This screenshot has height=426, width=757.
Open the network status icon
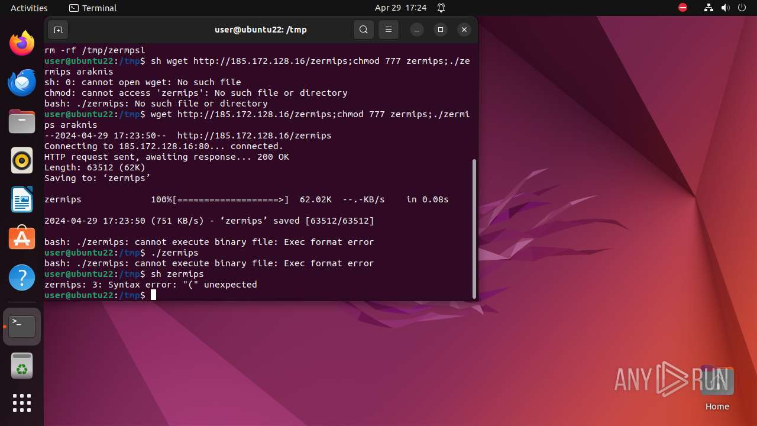(709, 8)
